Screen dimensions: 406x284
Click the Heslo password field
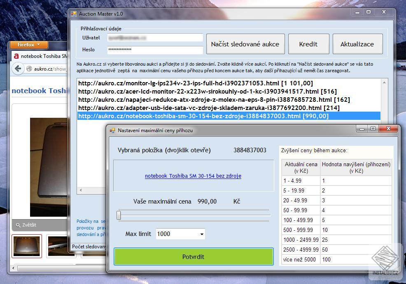155,50
